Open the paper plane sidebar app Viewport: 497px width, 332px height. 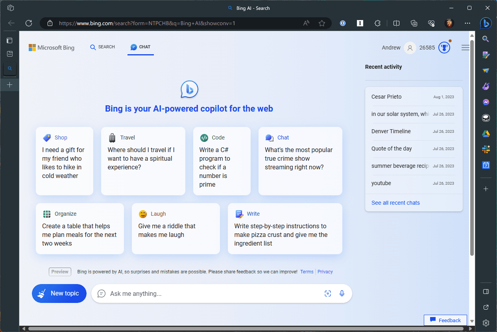pyautogui.click(x=486, y=71)
